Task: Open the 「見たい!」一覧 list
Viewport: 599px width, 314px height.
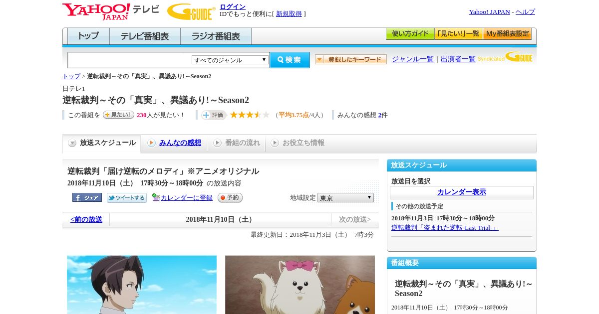Action: click(458, 34)
